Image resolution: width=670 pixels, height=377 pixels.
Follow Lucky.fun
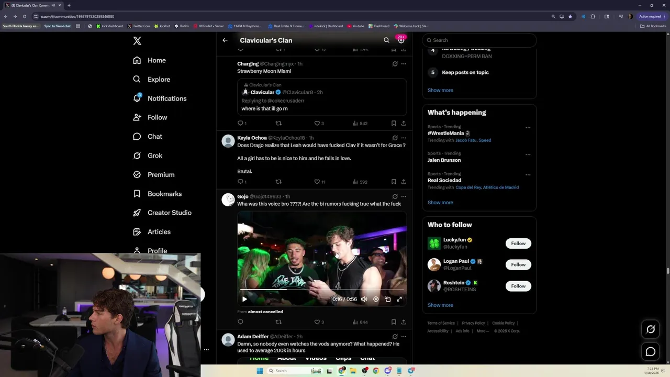click(x=518, y=243)
